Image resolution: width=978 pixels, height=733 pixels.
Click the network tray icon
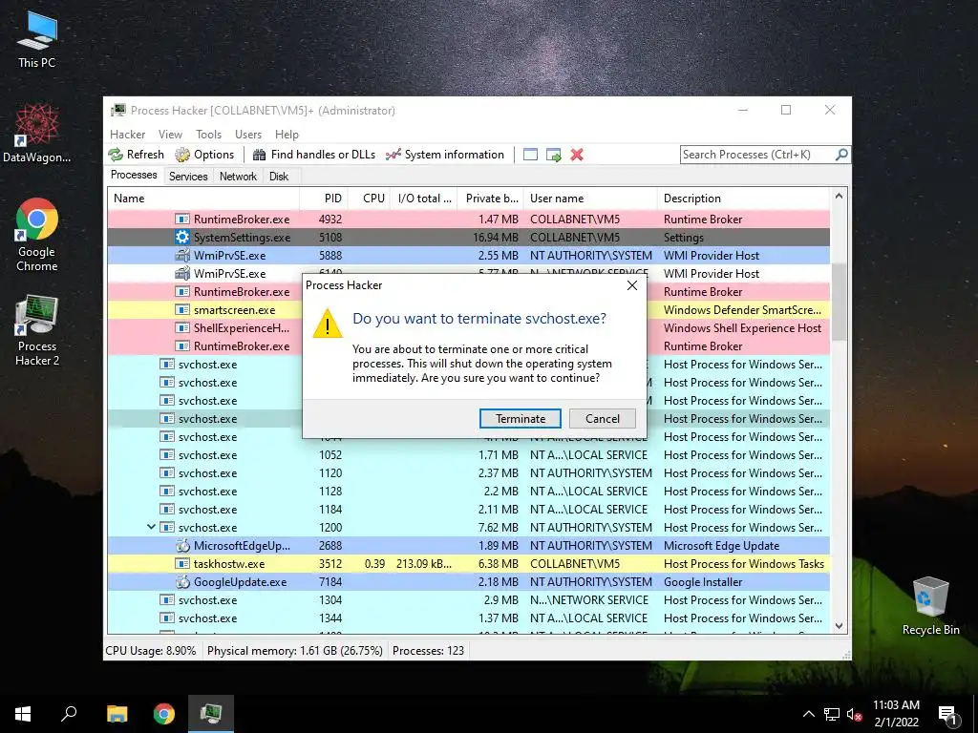[x=832, y=714]
